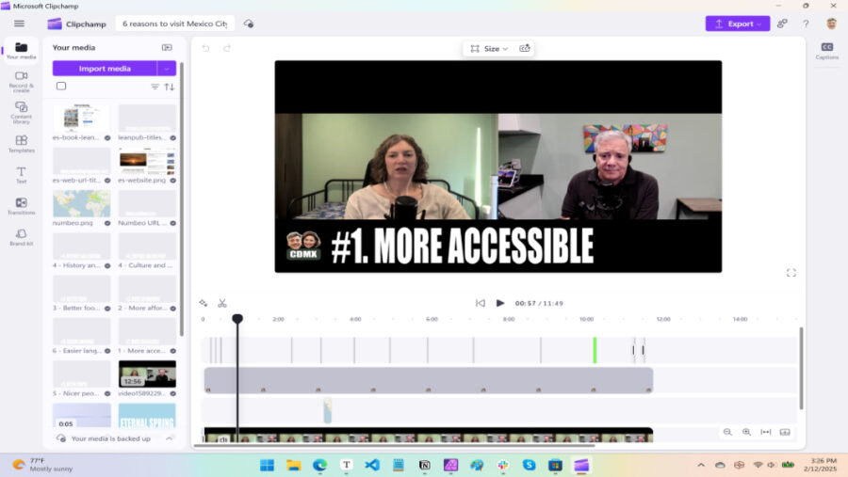The width and height of the screenshot is (848, 477).
Task: Click the Import media button
Action: (105, 68)
